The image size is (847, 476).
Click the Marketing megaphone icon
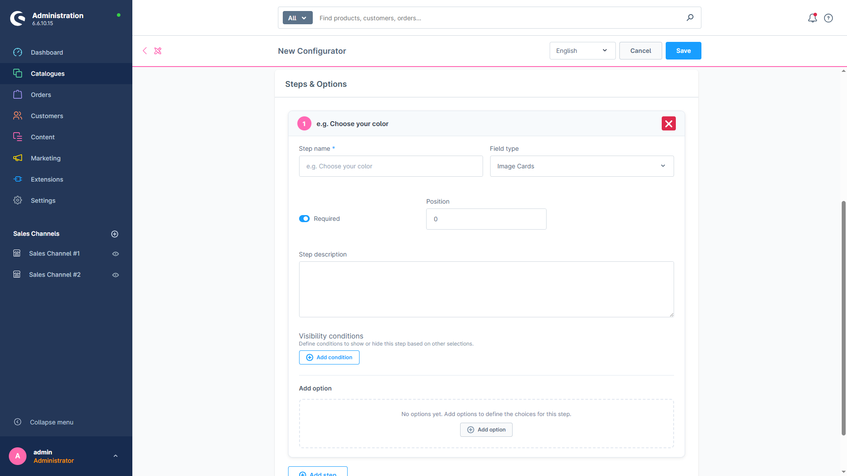(x=18, y=158)
